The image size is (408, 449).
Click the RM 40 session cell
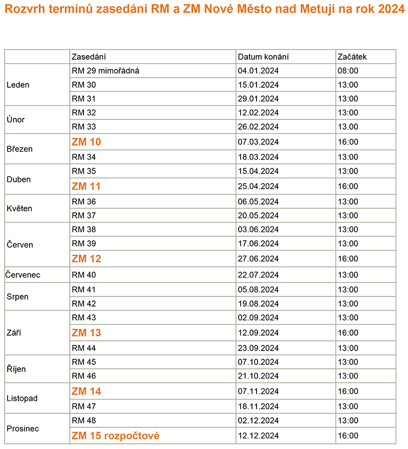[153, 275]
